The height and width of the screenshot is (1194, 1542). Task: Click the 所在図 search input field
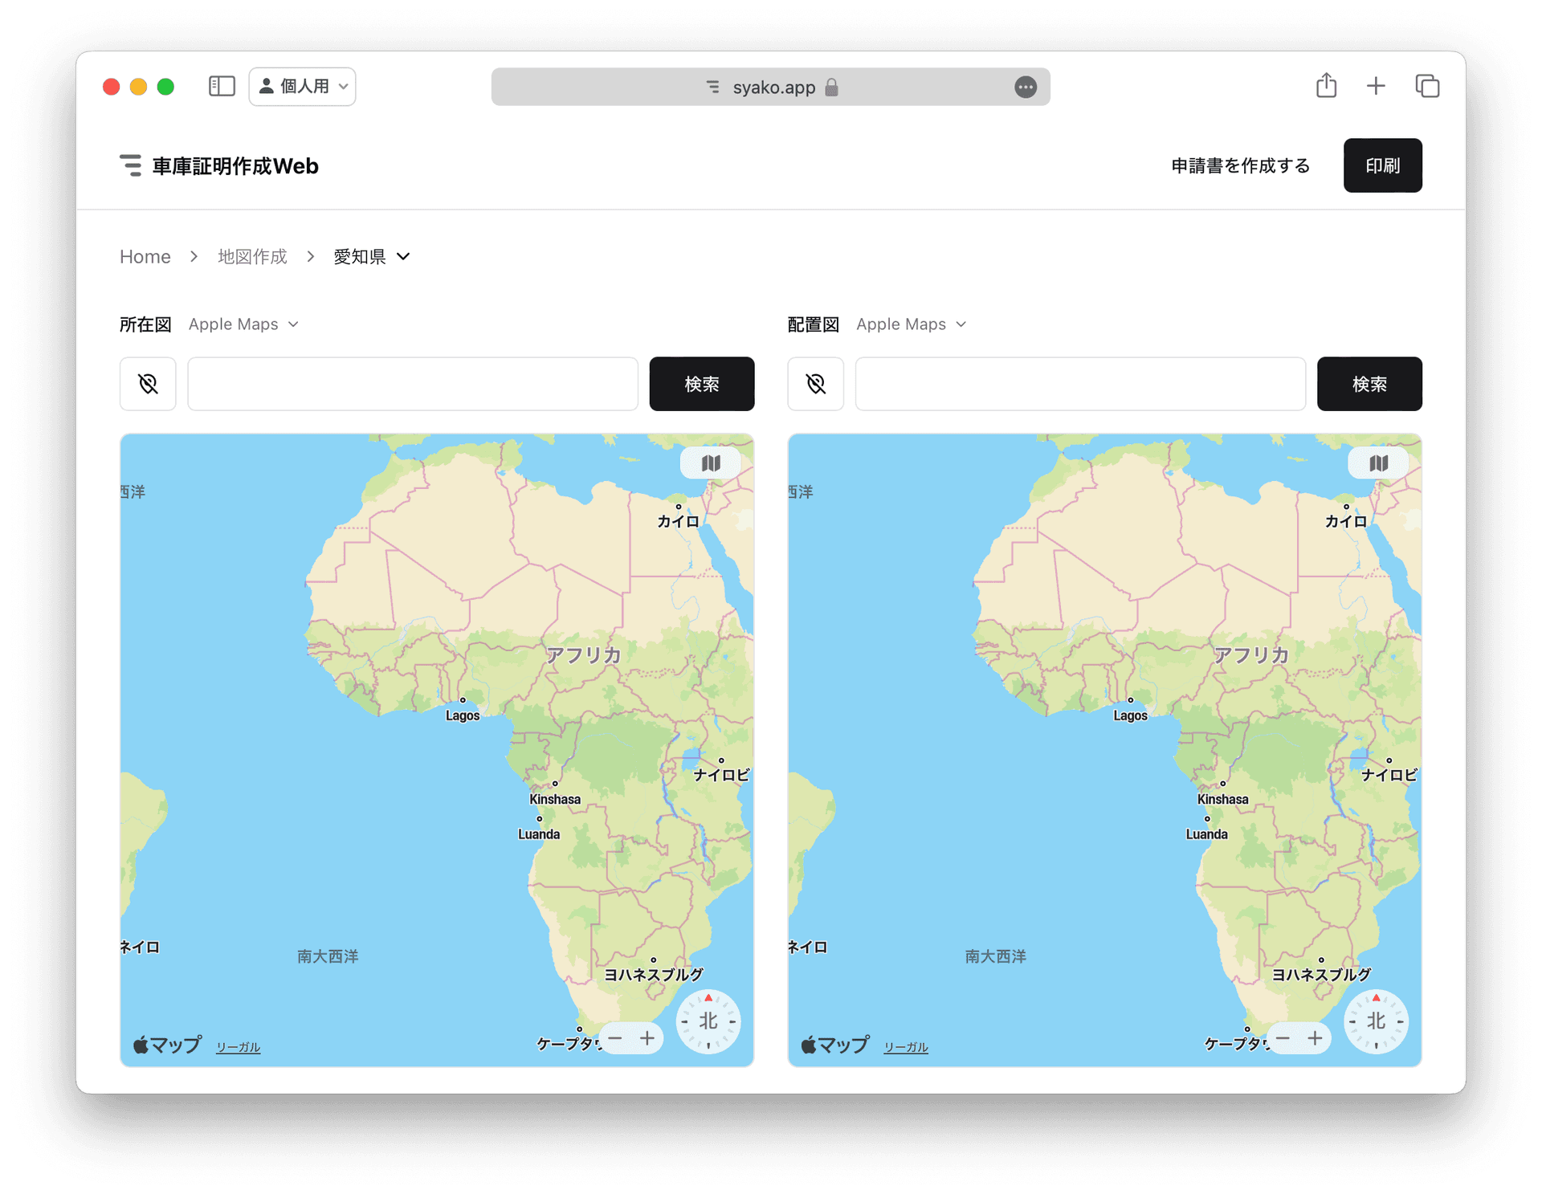[x=413, y=384]
